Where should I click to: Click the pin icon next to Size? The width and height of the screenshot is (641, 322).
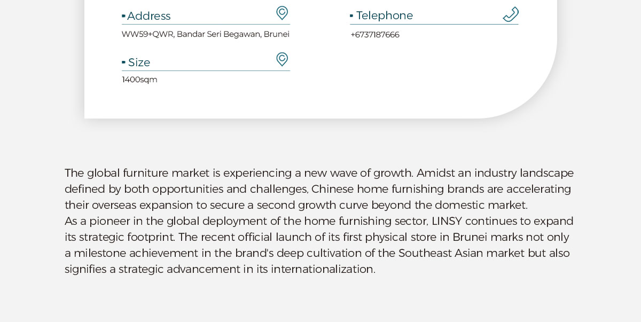point(282,59)
